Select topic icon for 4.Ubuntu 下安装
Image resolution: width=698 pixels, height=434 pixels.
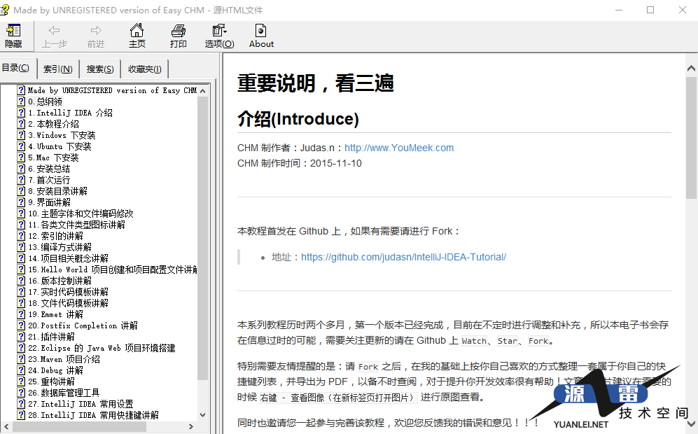21,146
